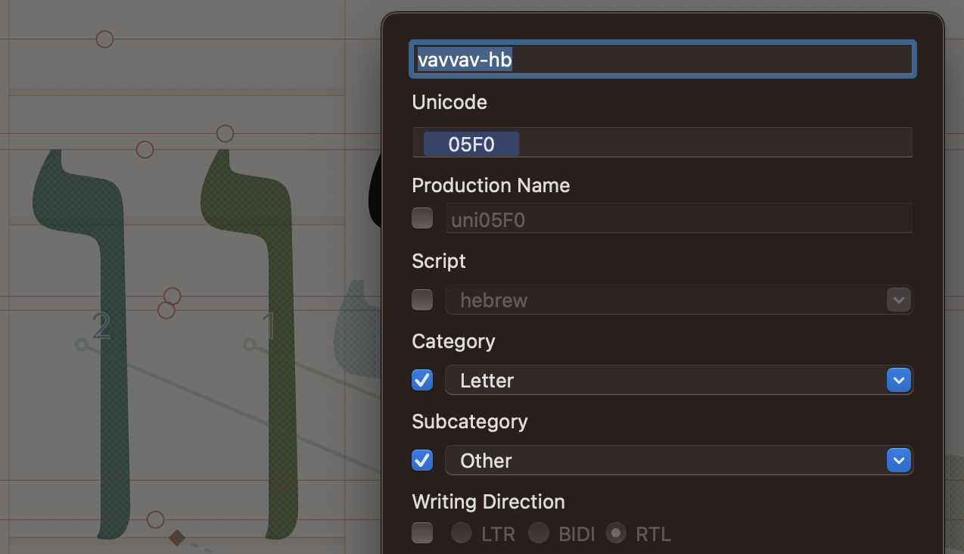Viewport: 964px width, 554px height.
Task: Expand the Other Subcategory dropdown
Action: click(x=678, y=460)
